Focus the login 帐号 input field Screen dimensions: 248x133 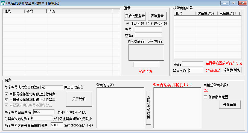148,29
